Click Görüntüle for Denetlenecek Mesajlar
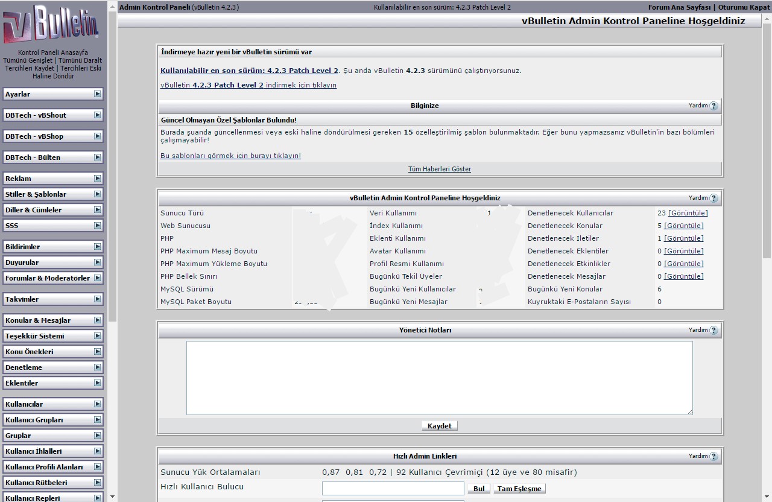 (684, 276)
